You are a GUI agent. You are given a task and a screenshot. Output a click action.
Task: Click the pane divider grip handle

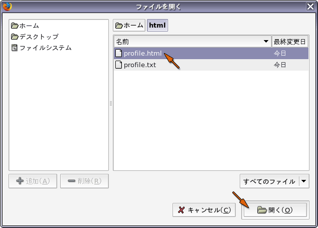[x=111, y=104]
